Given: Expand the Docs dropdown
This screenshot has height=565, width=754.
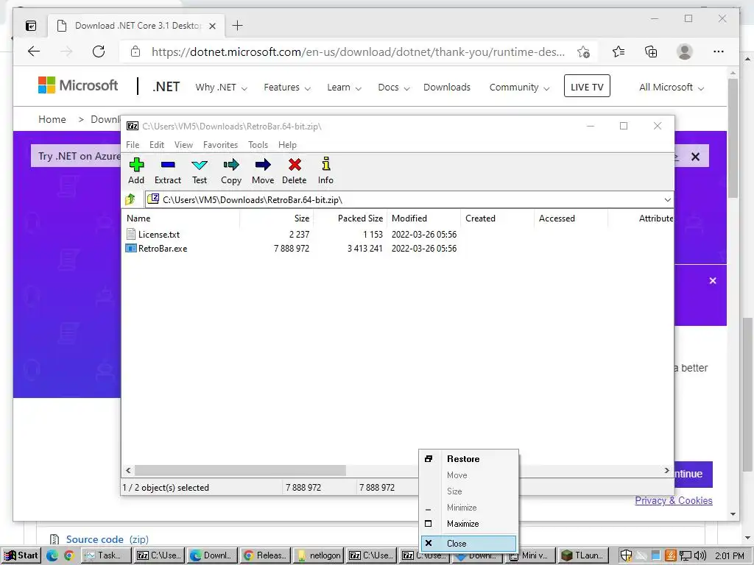Looking at the screenshot, I should (393, 88).
